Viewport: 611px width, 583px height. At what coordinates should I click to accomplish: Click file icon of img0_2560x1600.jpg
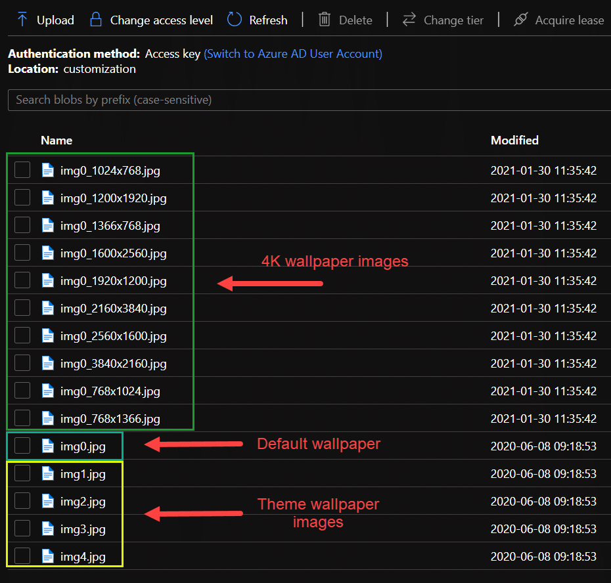click(48, 335)
